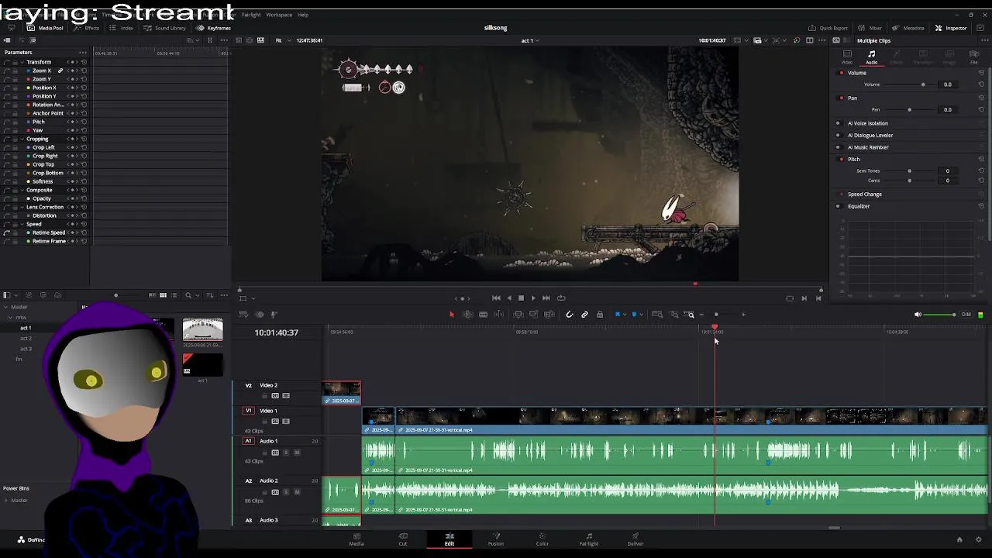Go to the Fairlight page
Screen dimensions: 992x558
coord(589,539)
